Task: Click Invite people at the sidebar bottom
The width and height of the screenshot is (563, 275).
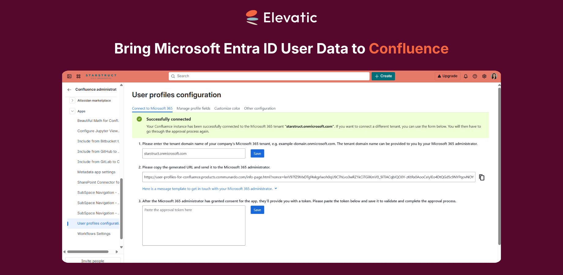Action: (92, 261)
